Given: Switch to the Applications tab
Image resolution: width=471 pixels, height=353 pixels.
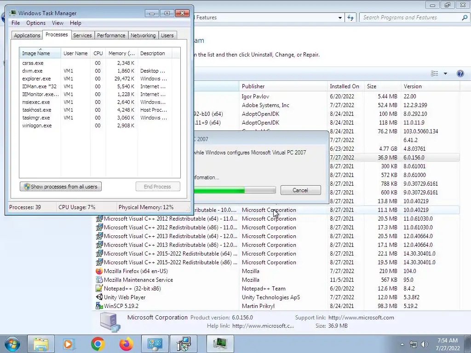Looking at the screenshot, I should 27,35.
